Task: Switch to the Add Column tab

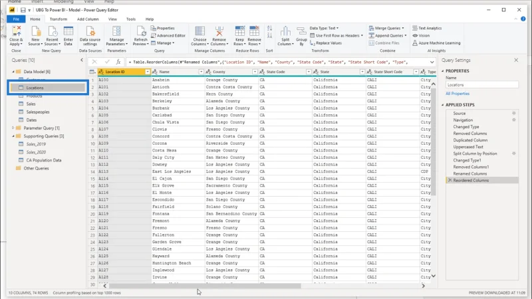Action: [88, 19]
